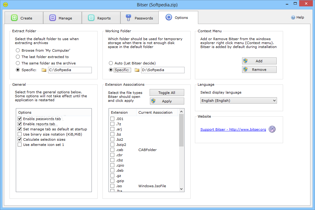Viewport: 315px width, 210px height.
Task: Click Remove context menu button
Action: [x=259, y=70]
